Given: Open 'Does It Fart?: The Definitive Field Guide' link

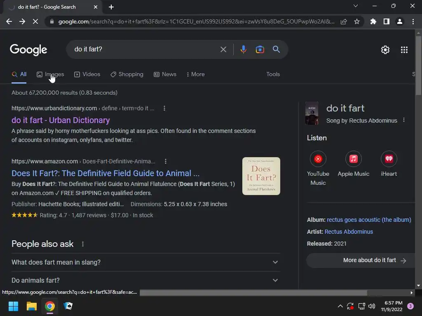Looking at the screenshot, I should tap(105, 173).
